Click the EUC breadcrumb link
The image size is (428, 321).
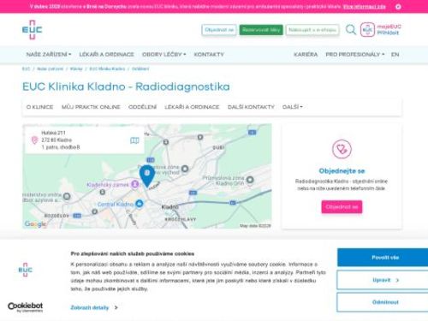(26, 68)
